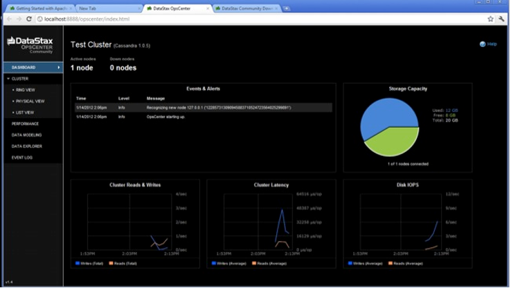Viewport: 511px width, 288px height.
Task: Collapse the Cluster section in the sidebar
Action: click(x=8, y=79)
